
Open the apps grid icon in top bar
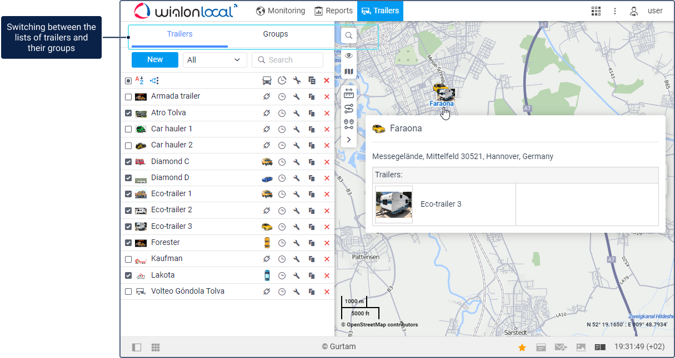[x=596, y=11]
